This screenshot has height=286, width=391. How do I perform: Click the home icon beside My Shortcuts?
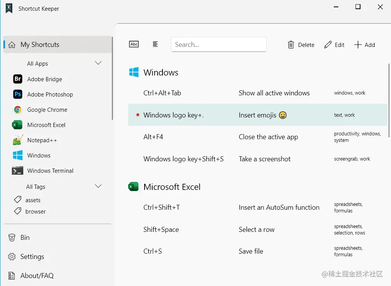coord(12,45)
